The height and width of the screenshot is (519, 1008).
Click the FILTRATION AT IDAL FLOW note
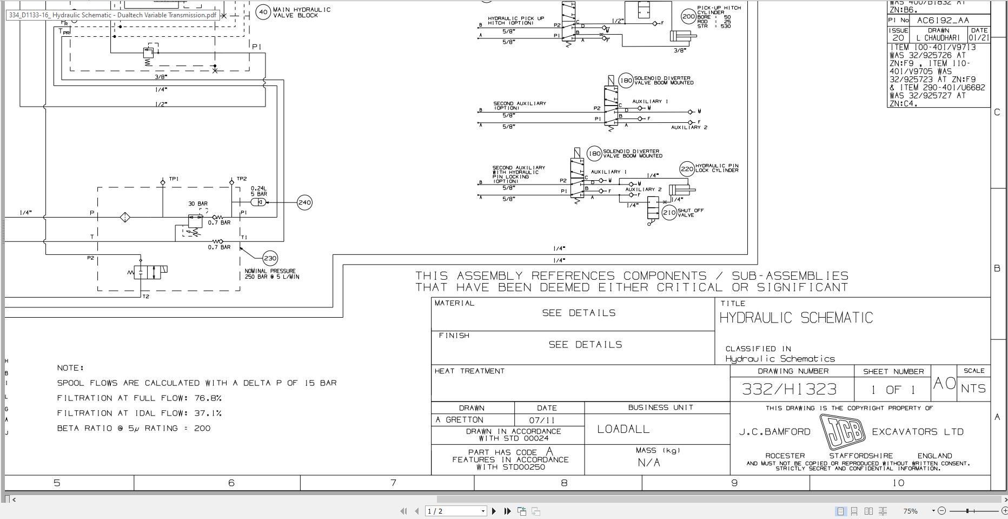pyautogui.click(x=140, y=413)
